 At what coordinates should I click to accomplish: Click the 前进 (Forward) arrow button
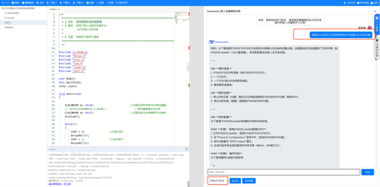pyautogui.click(x=110, y=3)
